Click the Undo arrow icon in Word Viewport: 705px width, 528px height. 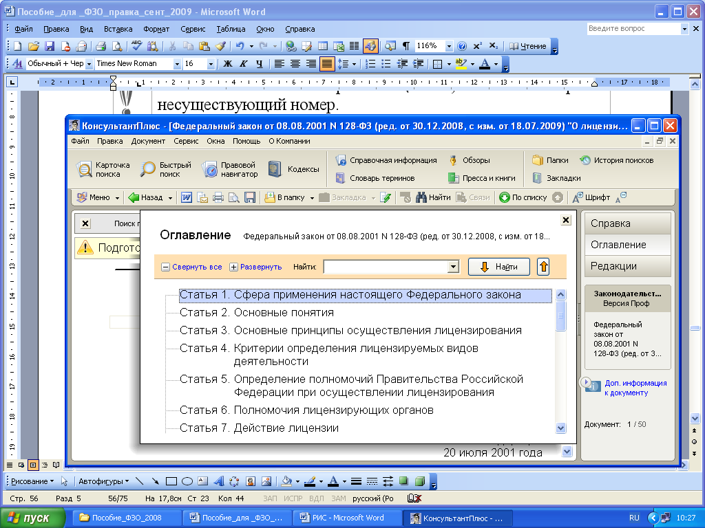[x=240, y=46]
